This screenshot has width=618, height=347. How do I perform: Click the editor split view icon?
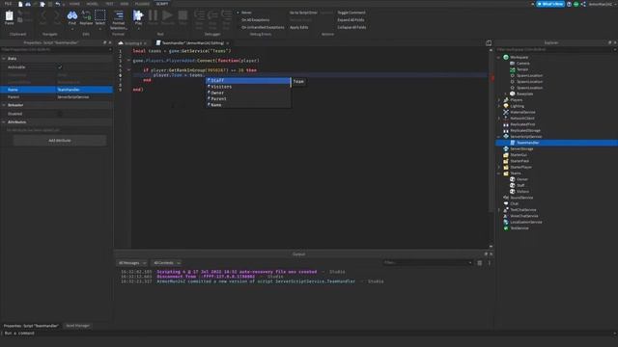(x=489, y=42)
